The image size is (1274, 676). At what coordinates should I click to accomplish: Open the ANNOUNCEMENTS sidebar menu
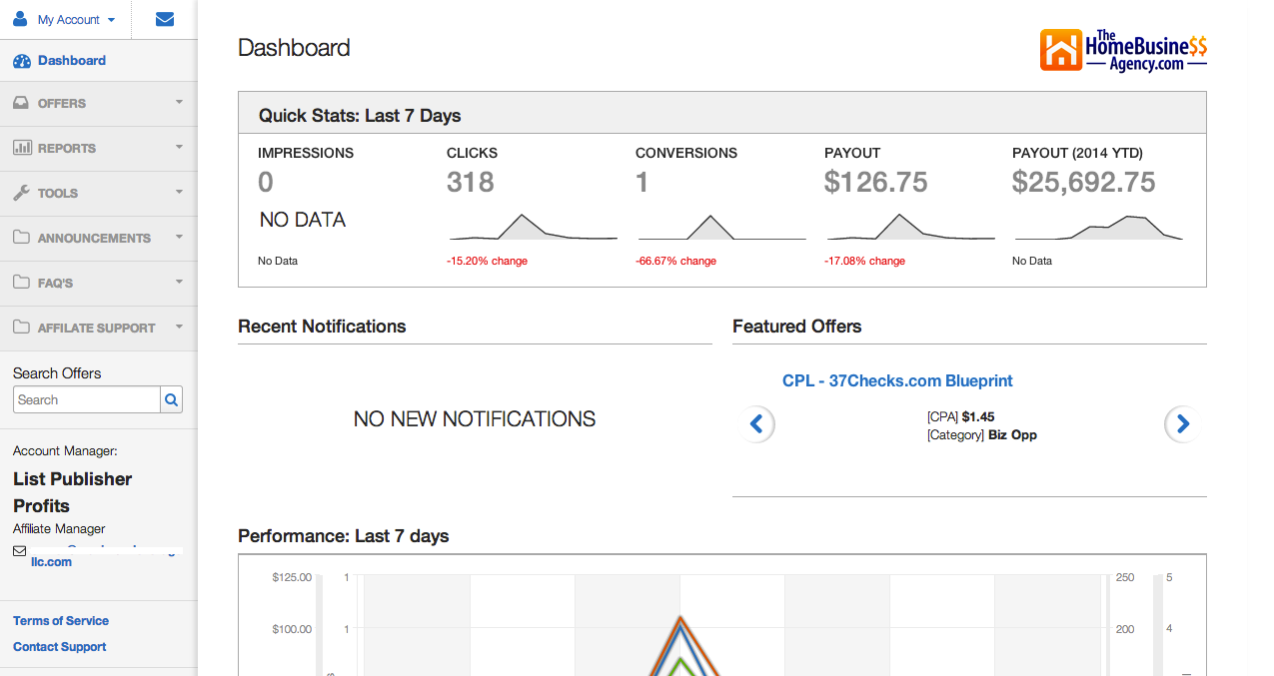[x=99, y=239]
